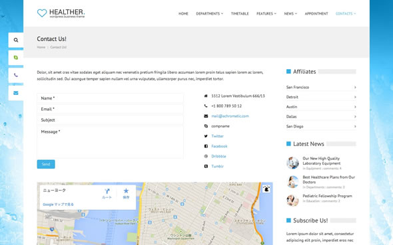Click the Send button
393x245 pixels.
pos(46,164)
